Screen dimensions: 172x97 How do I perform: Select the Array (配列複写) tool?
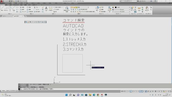click(37, 12)
